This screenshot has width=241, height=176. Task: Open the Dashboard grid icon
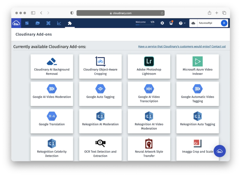(x=27, y=23)
